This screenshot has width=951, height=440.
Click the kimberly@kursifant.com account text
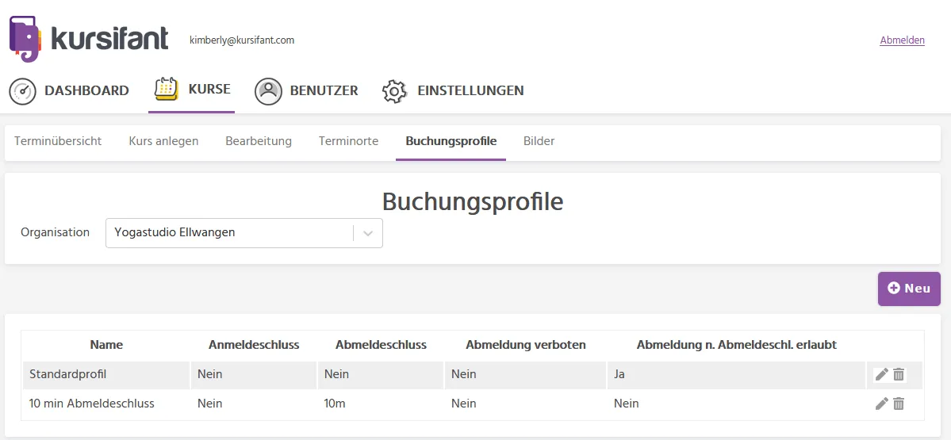pos(242,40)
